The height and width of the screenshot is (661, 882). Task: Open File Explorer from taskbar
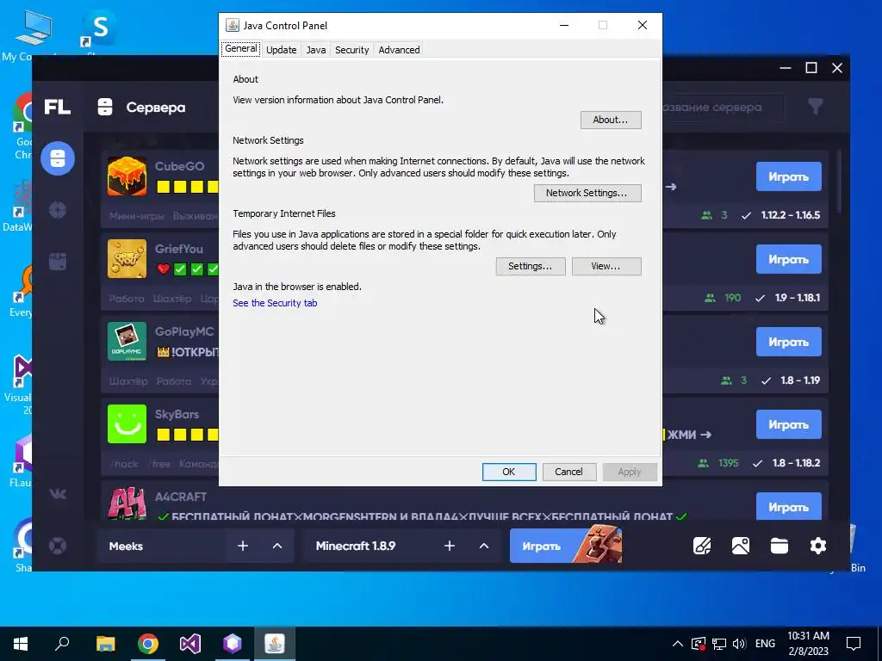pos(105,644)
